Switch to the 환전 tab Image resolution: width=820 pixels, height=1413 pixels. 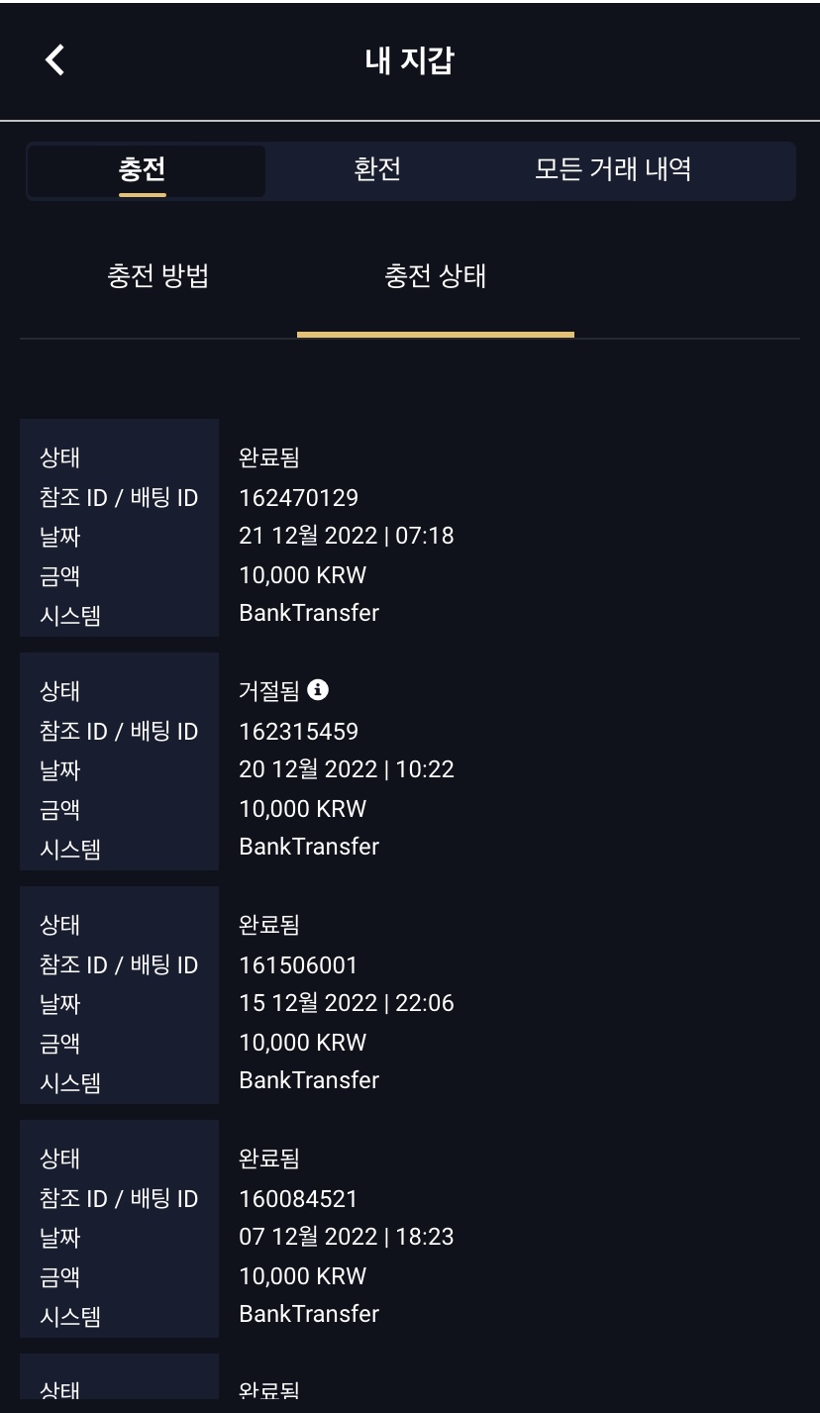click(x=377, y=169)
